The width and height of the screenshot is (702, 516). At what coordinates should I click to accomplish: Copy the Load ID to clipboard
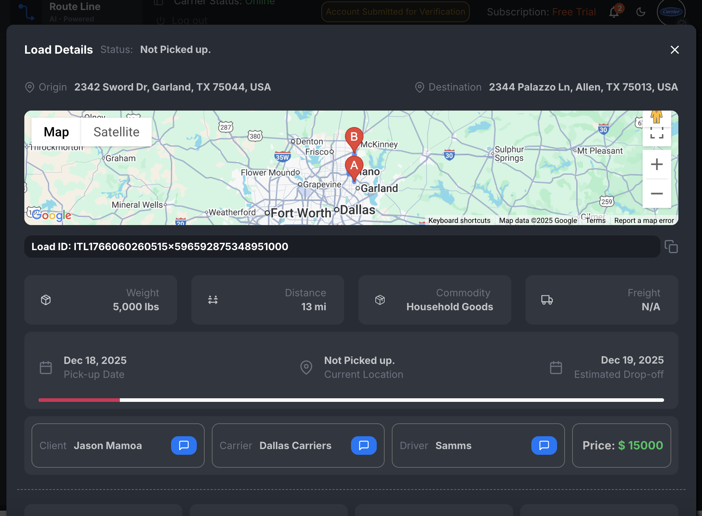(x=671, y=247)
